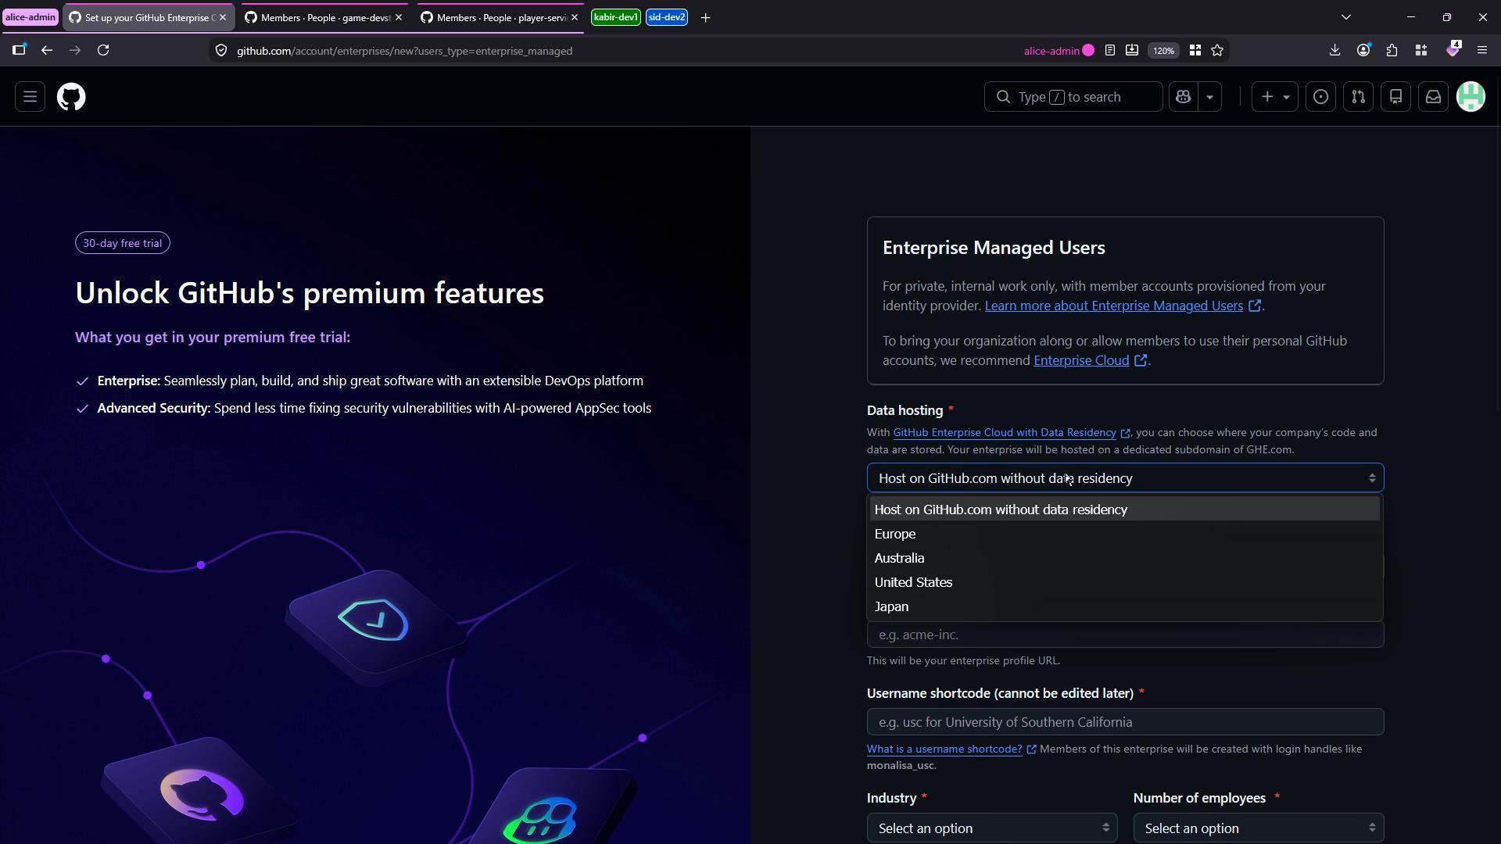Screen dimensions: 1501x844
Task: Open the pull requests icon in the header
Action: 1358,97
